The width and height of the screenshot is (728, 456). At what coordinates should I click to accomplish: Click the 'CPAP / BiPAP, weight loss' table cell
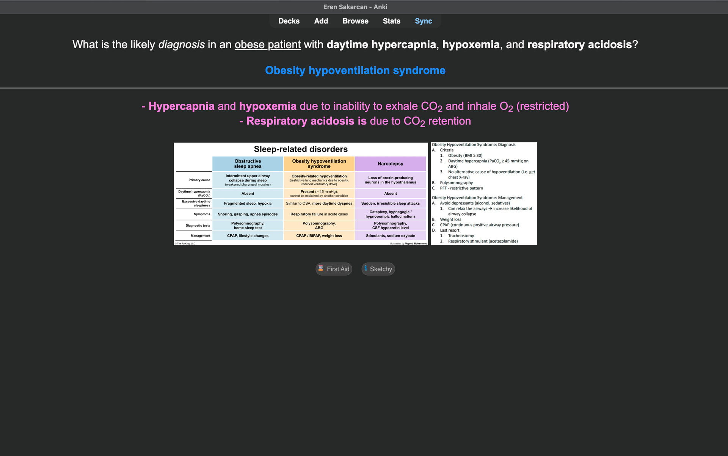319,236
